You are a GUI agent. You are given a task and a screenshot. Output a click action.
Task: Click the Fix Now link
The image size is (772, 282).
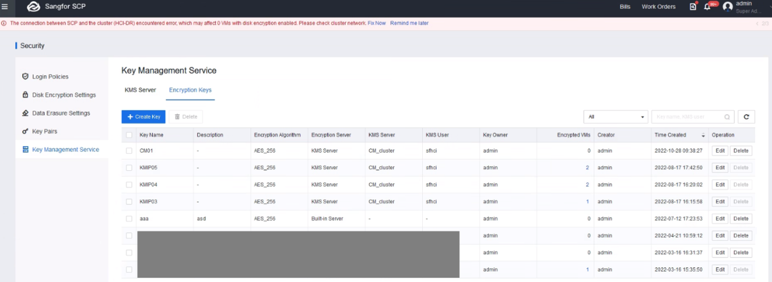tap(376, 23)
